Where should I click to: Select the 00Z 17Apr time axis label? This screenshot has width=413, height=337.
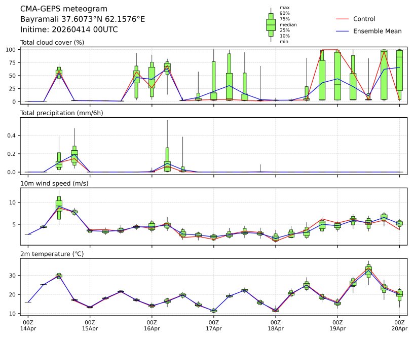tap(214, 325)
